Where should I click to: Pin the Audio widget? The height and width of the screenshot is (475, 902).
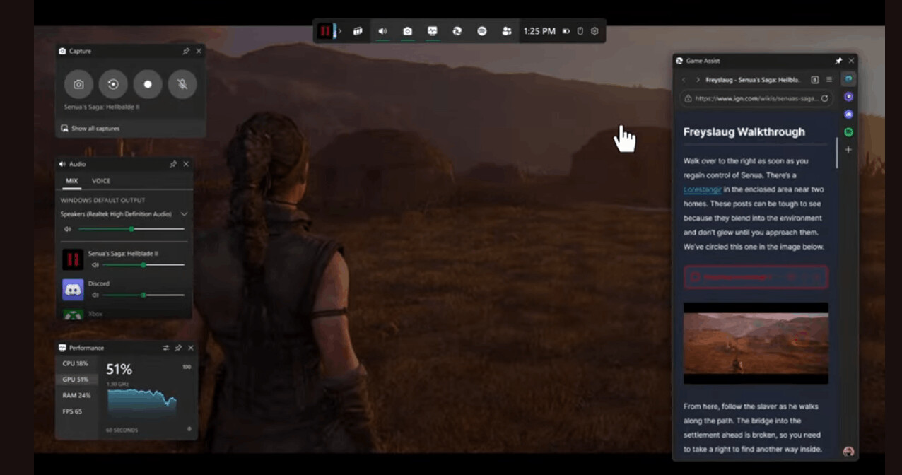173,164
